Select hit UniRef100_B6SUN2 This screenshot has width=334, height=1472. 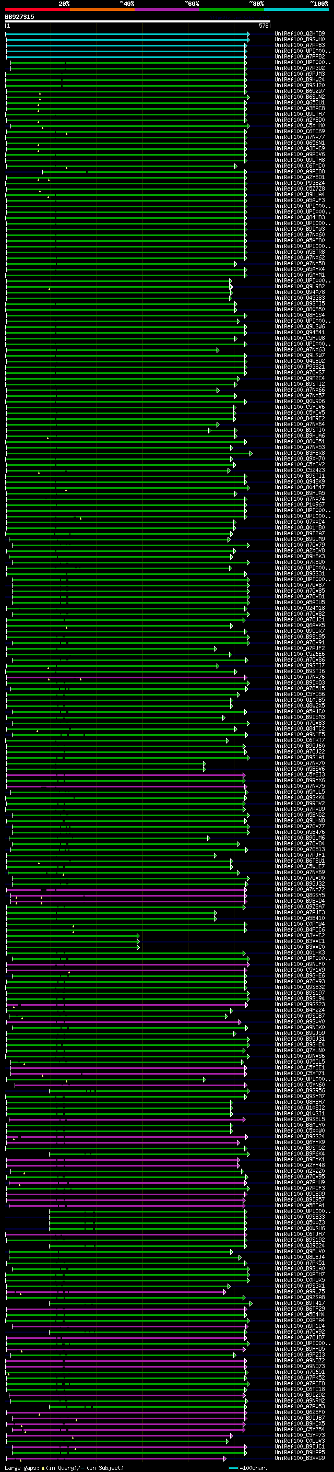(300, 97)
